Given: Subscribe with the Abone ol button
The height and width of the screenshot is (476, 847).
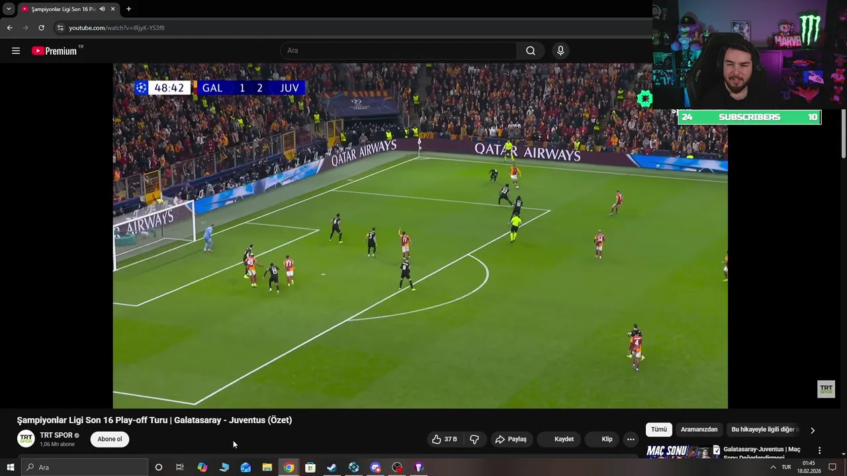Looking at the screenshot, I should coord(110,439).
